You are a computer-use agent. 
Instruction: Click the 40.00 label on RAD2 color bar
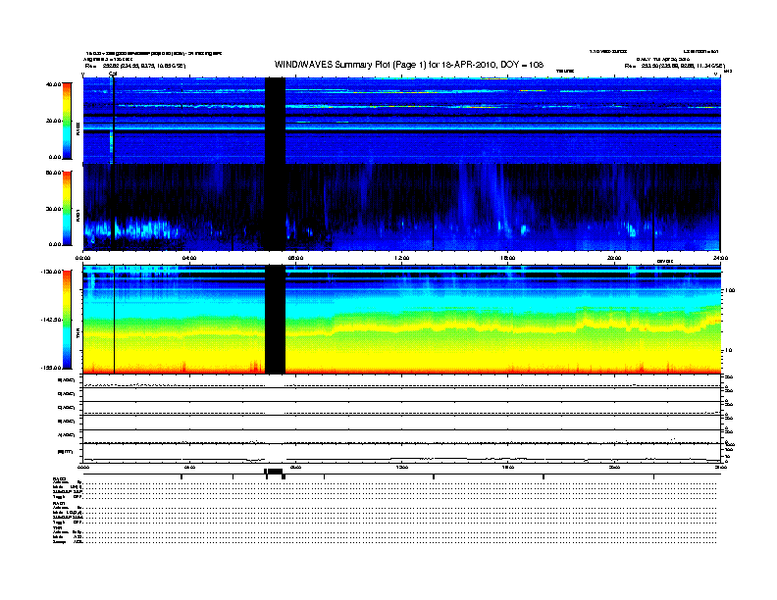point(53,84)
